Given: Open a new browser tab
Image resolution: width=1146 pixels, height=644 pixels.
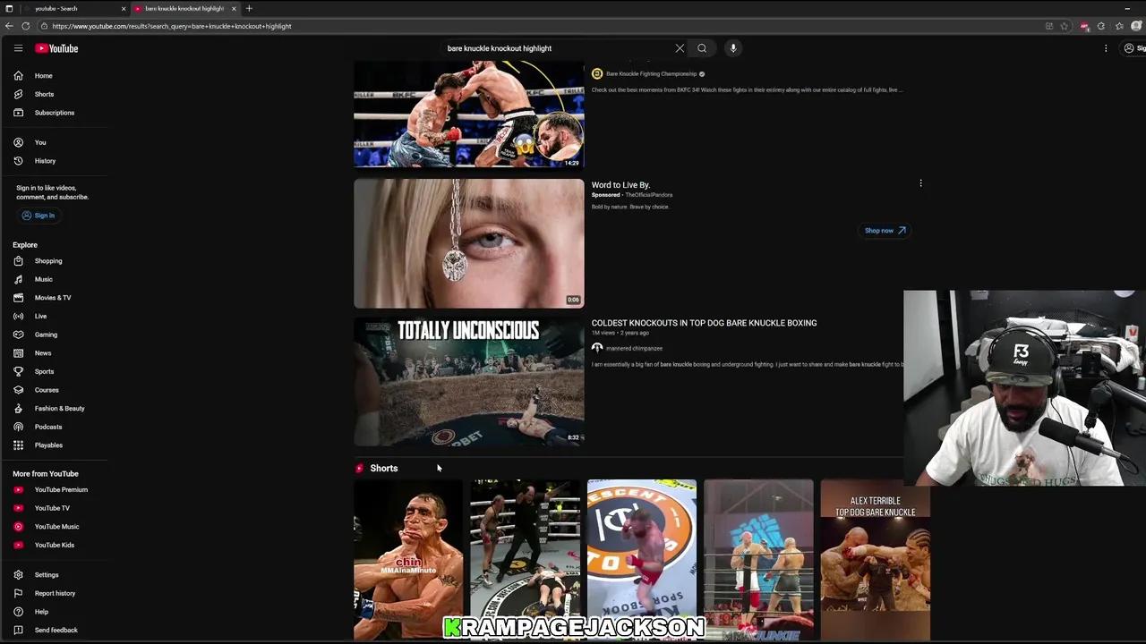Looking at the screenshot, I should click(249, 8).
